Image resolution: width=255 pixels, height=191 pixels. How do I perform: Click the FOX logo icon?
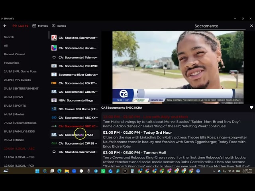(54, 83)
